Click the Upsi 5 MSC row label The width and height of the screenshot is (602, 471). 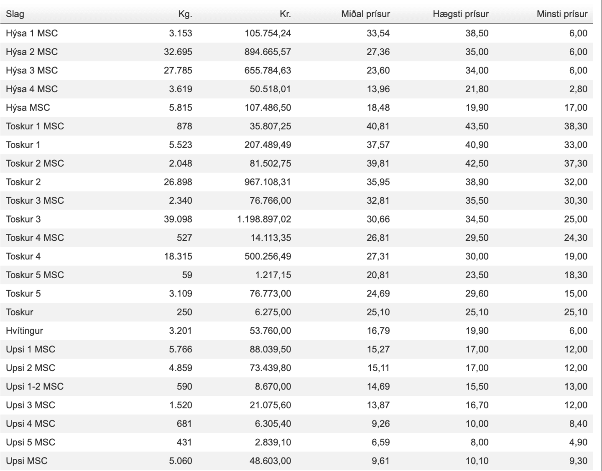tap(31, 442)
